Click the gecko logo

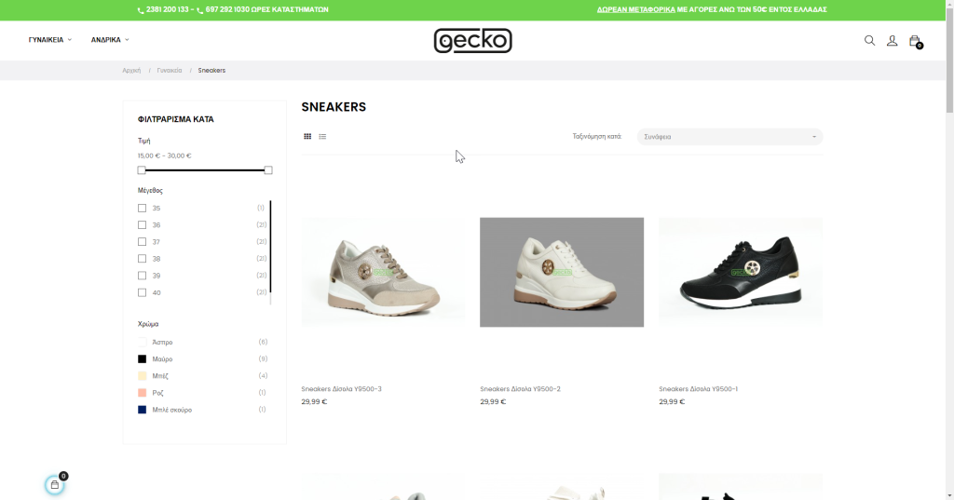click(x=472, y=41)
